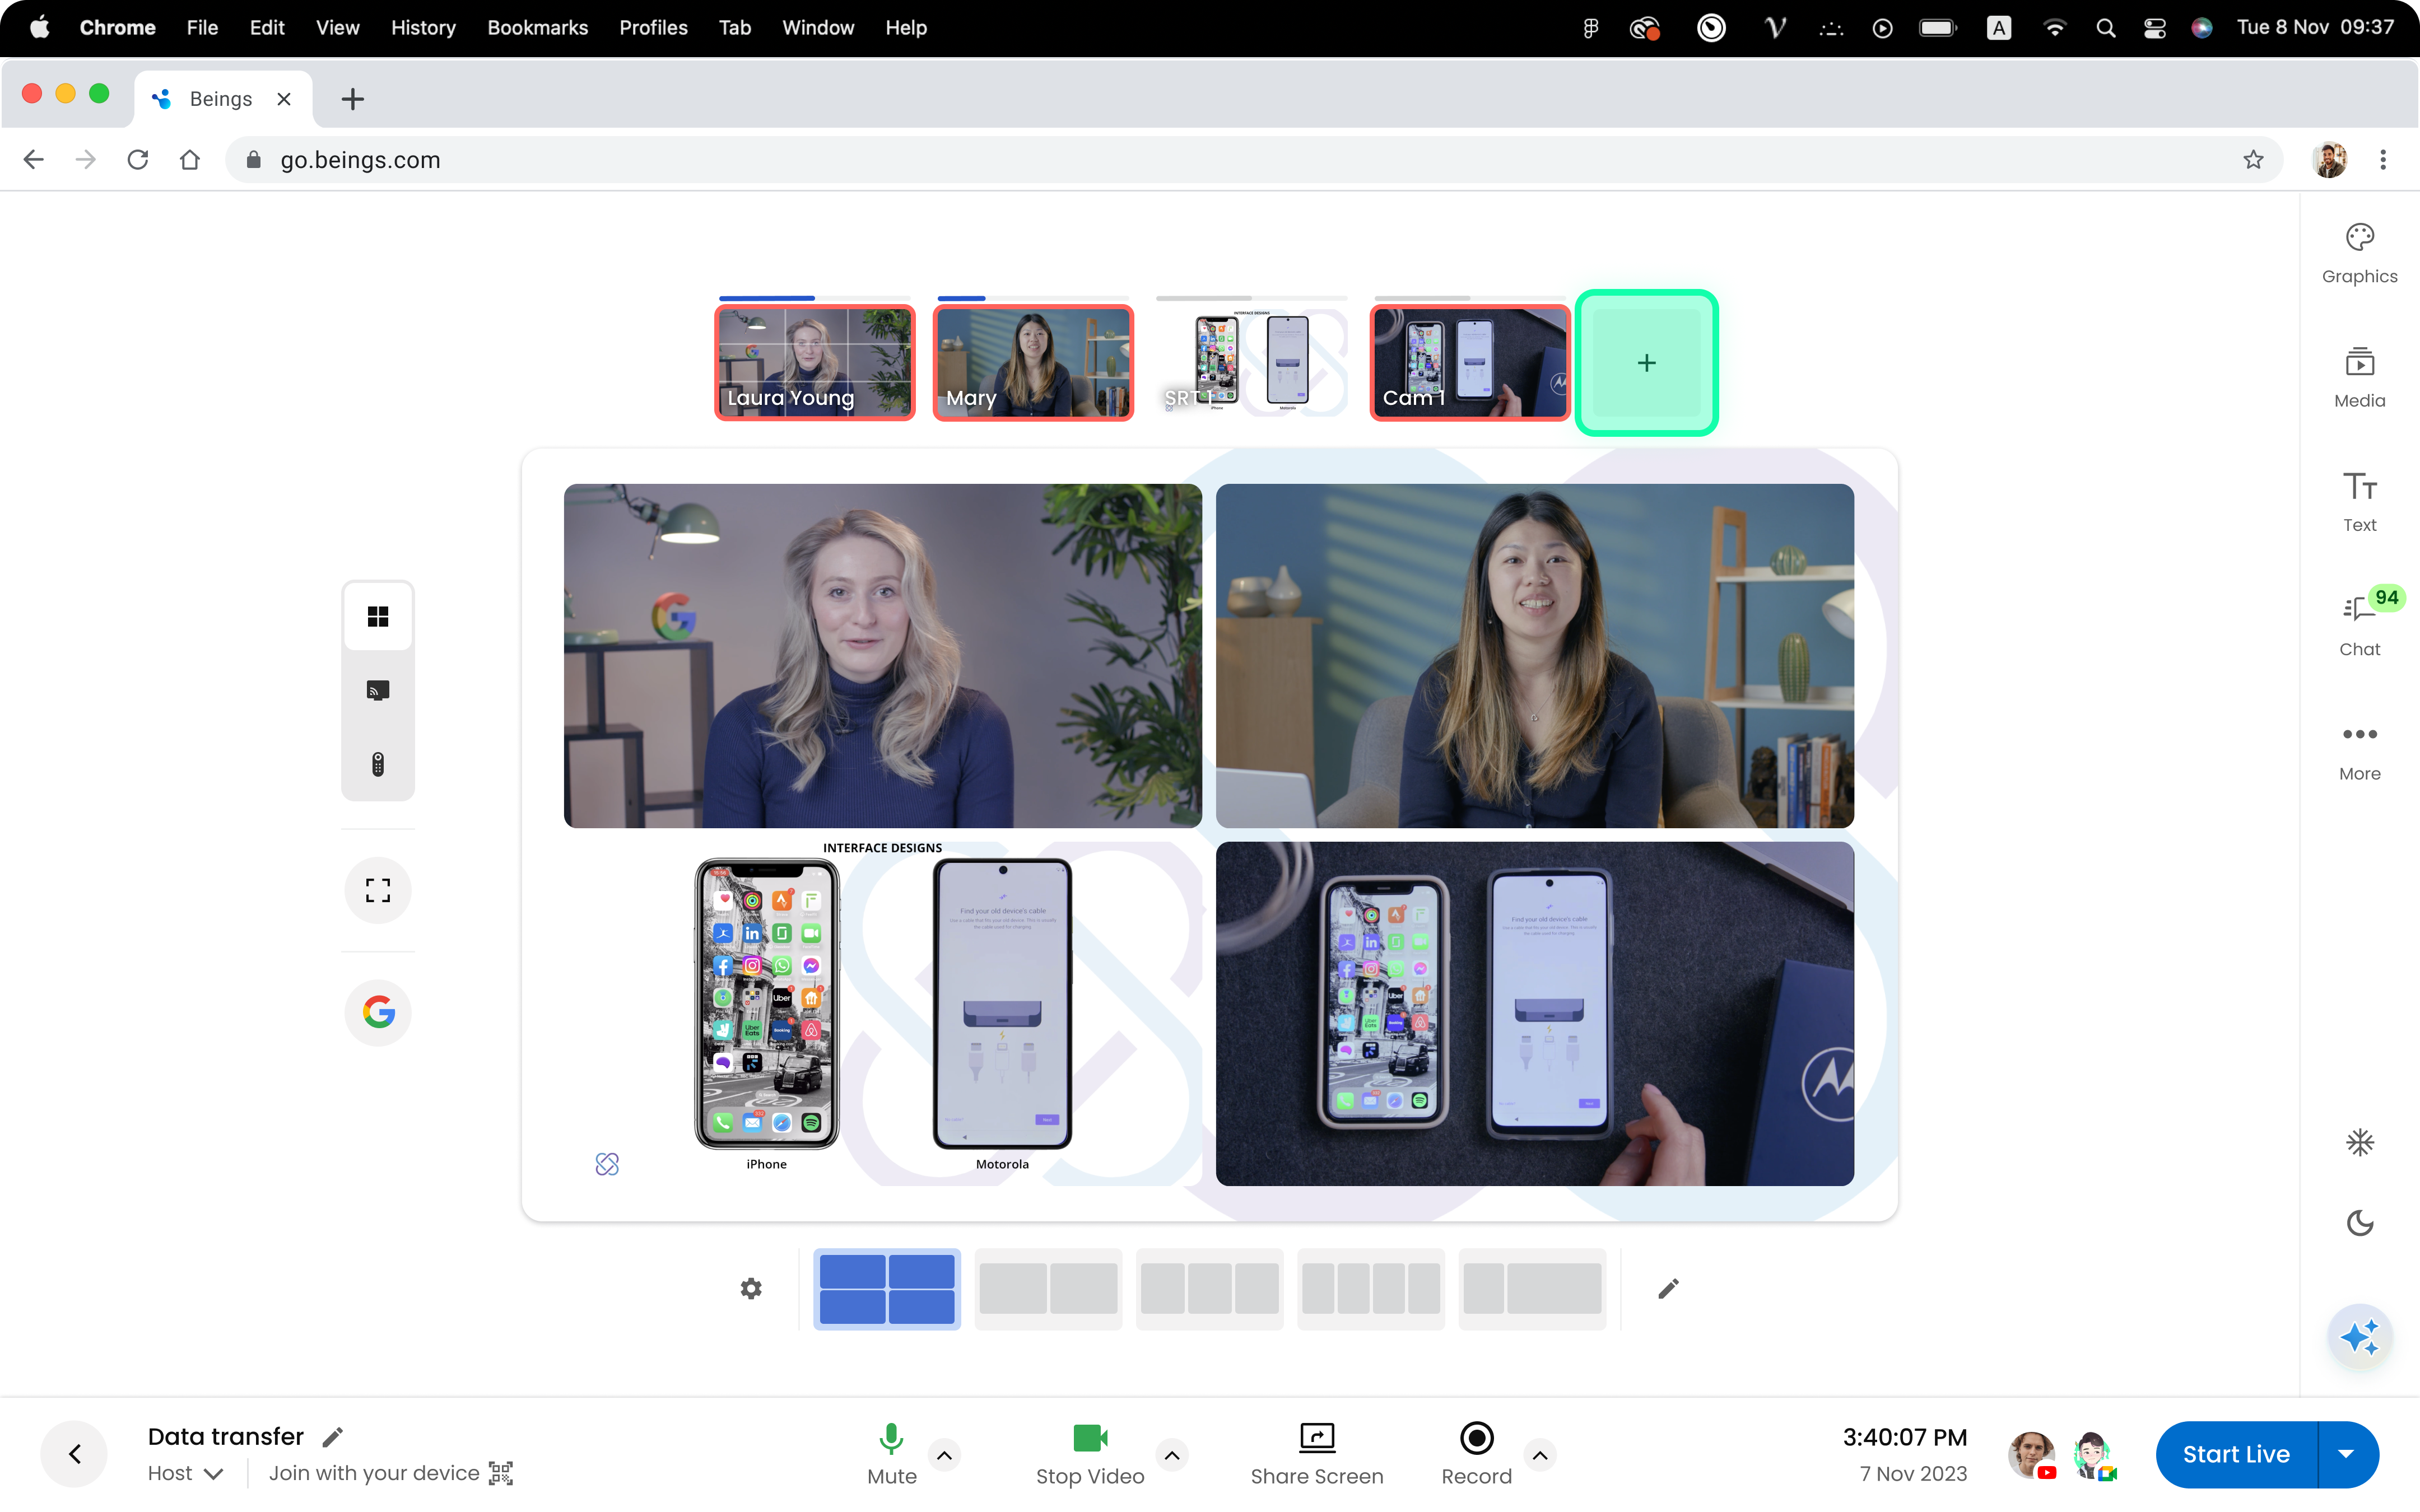Toggle dark mode moon icon
2420x1512 pixels.
point(2359,1222)
